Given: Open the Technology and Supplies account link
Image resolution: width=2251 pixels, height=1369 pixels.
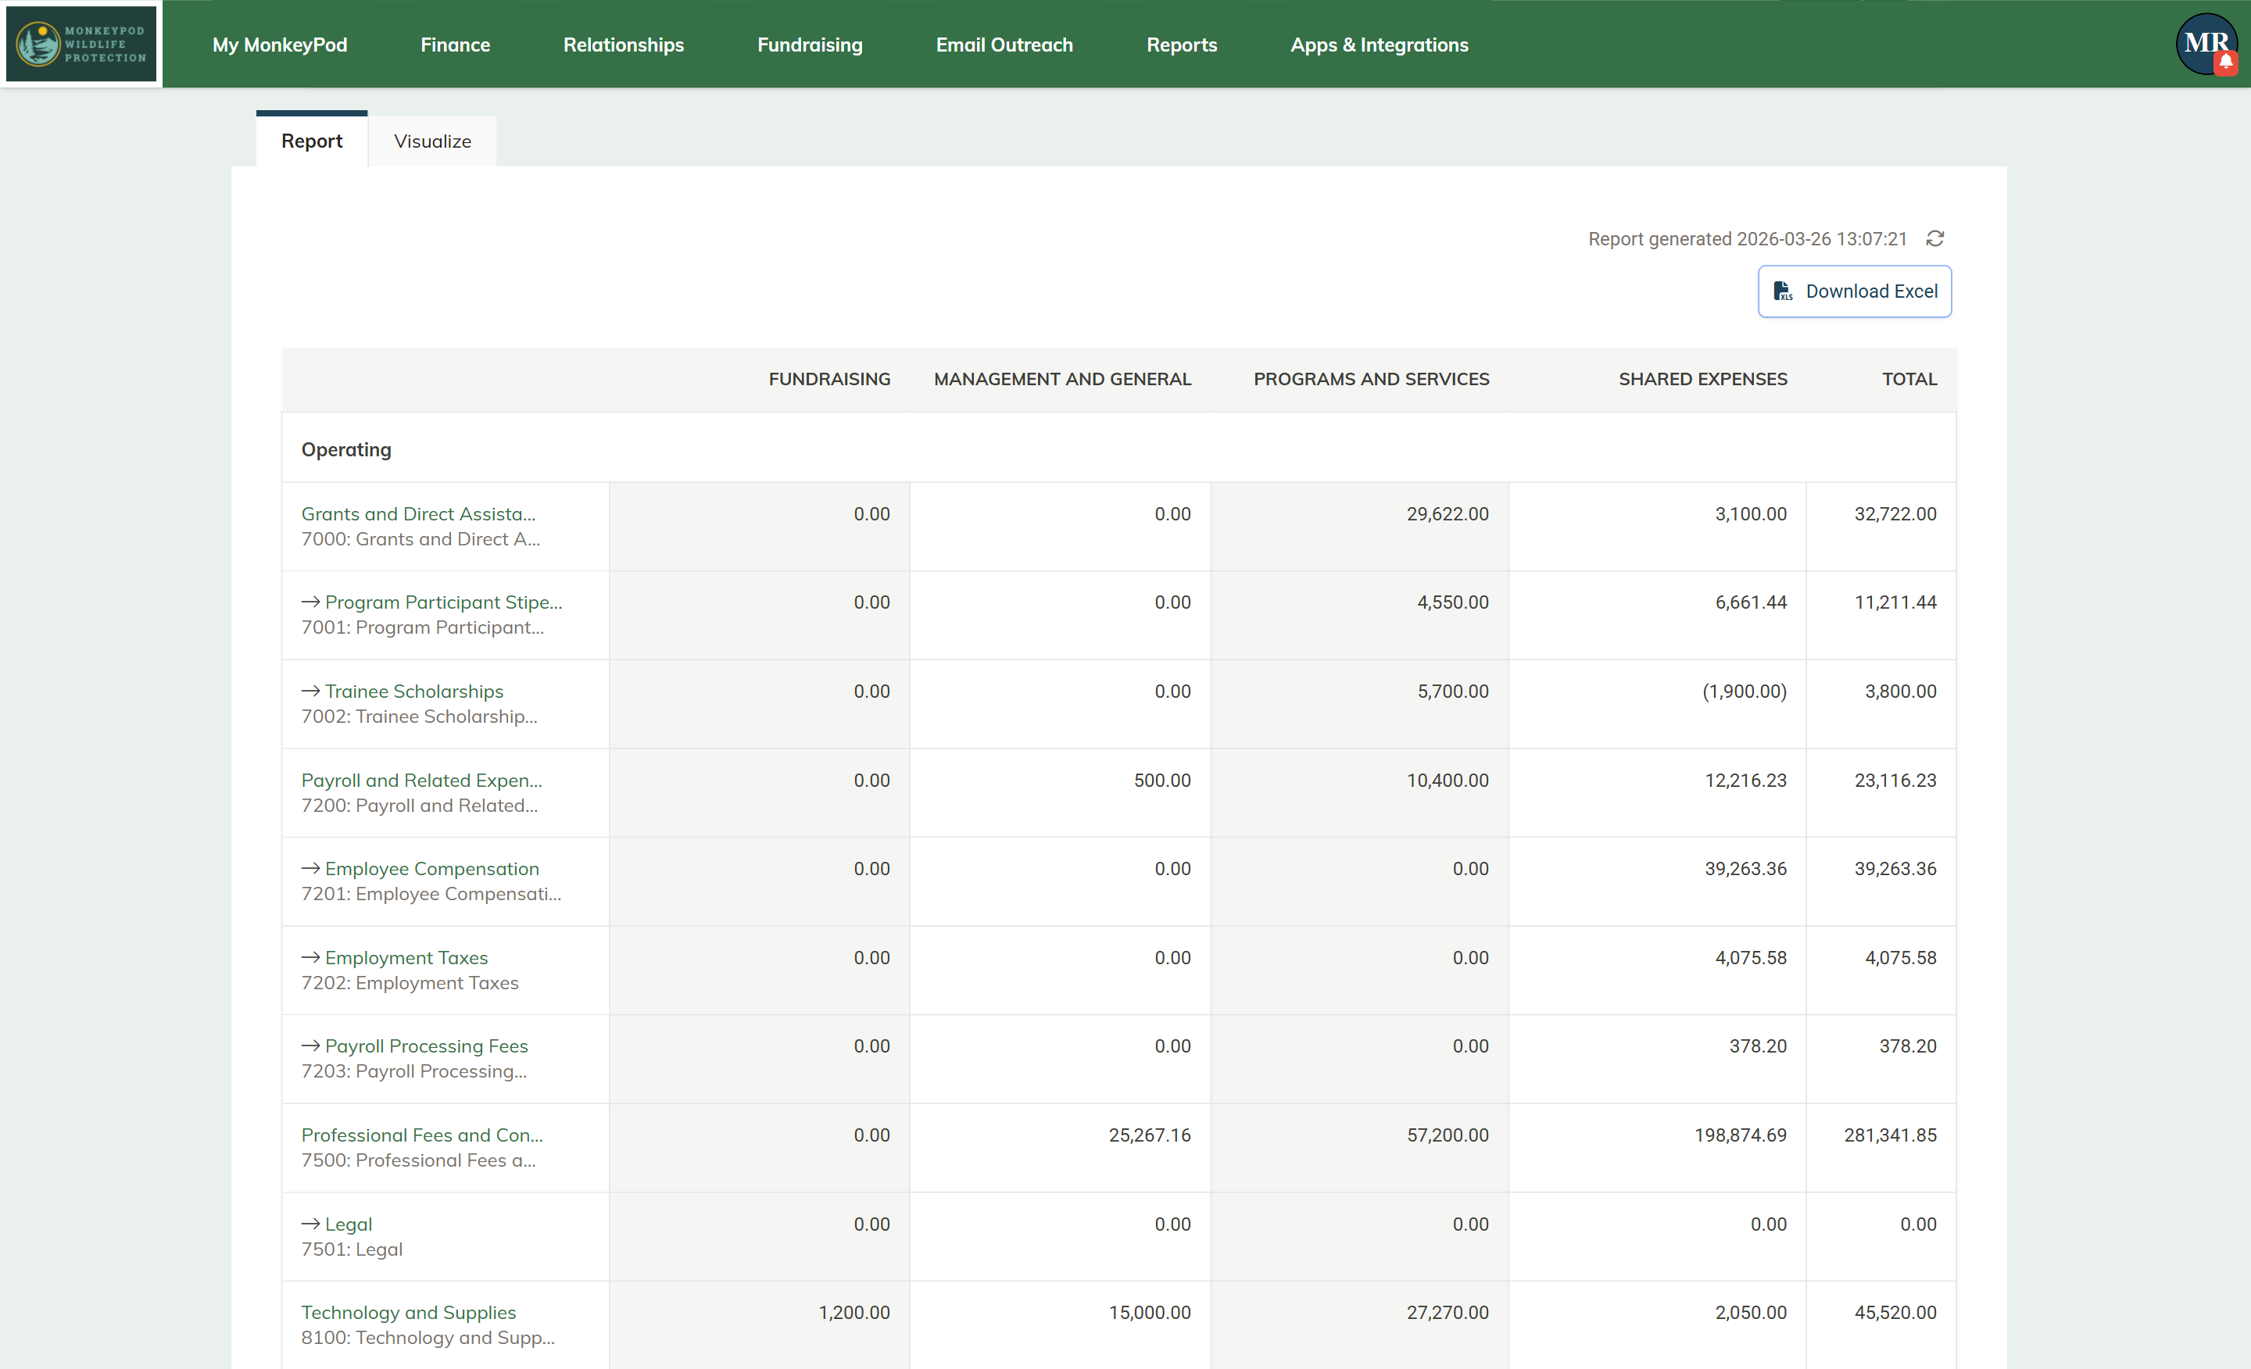Looking at the screenshot, I should point(408,1313).
